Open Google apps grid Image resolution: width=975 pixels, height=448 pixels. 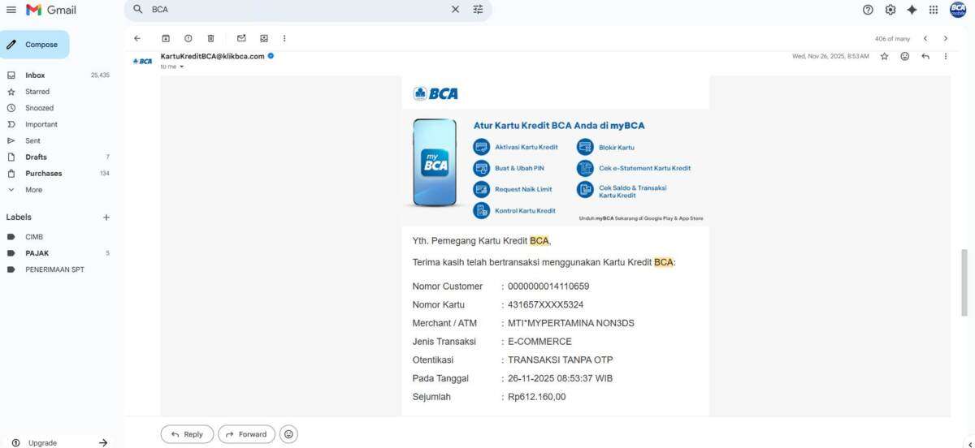point(934,10)
